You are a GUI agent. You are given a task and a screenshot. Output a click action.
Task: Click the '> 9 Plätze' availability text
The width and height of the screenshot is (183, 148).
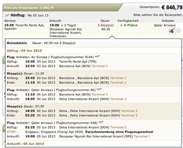[129, 25]
